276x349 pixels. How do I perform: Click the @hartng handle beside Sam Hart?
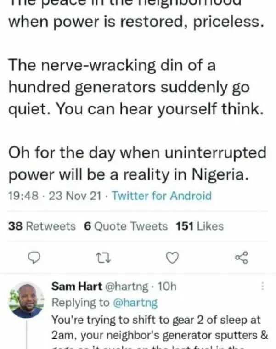[127, 287]
